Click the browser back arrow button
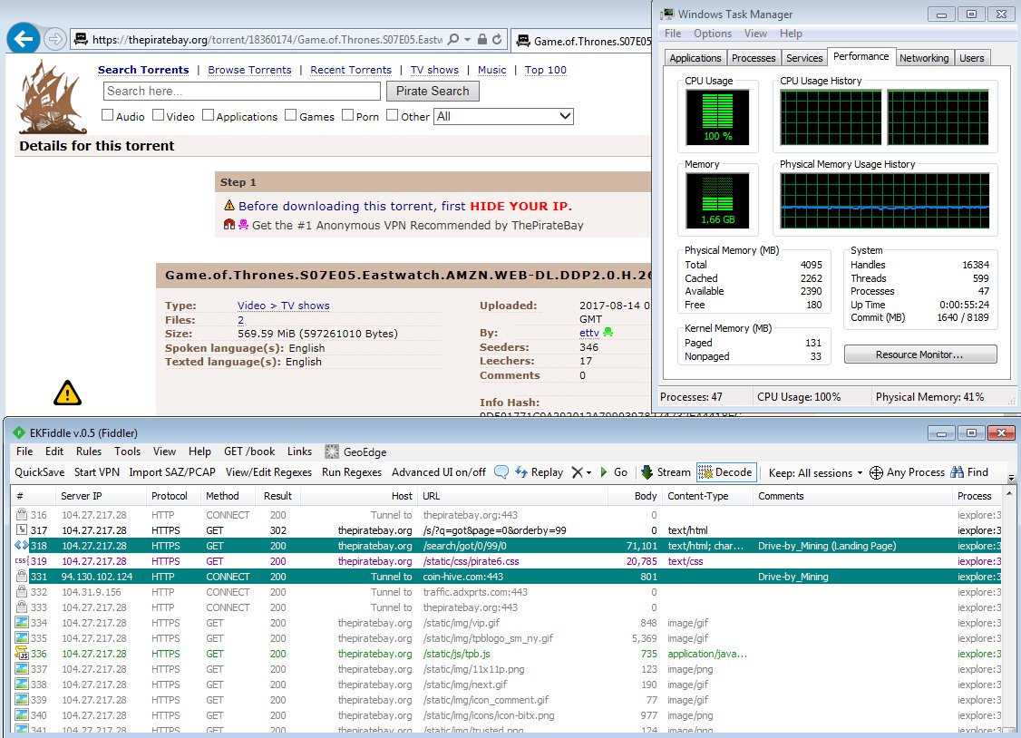1021x738 pixels. (x=22, y=39)
